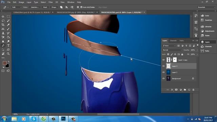Select the Dodge tool
This screenshot has width=217, height=122.
(8, 41)
